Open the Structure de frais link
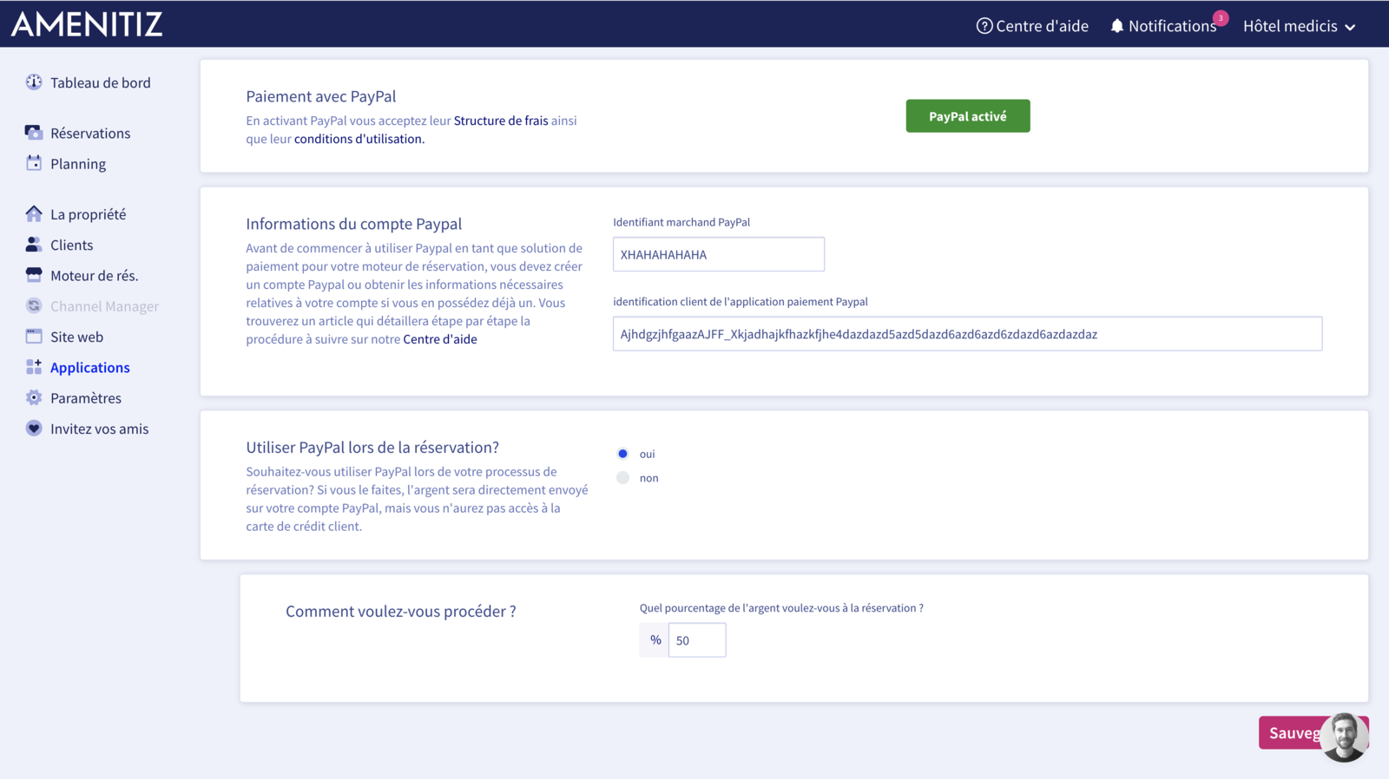Image resolution: width=1389 pixels, height=779 pixels. 501,121
